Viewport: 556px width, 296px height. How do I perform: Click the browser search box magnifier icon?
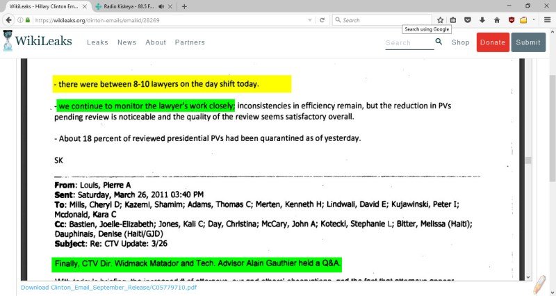338,20
